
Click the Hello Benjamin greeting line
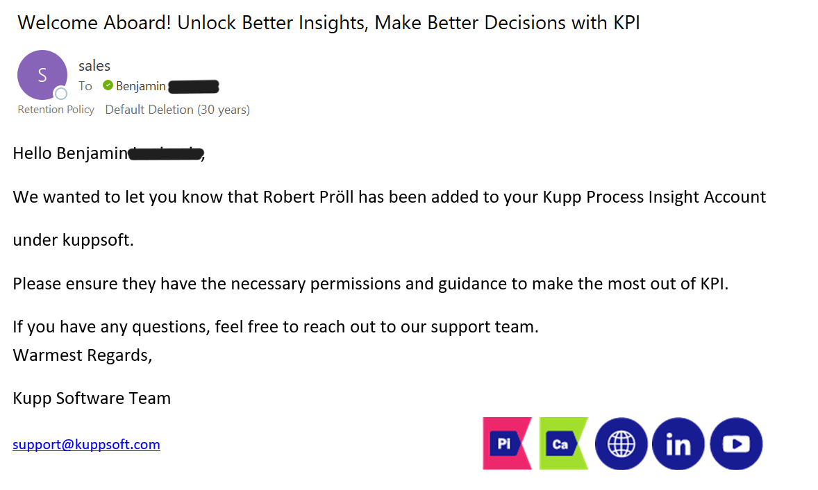(108, 153)
